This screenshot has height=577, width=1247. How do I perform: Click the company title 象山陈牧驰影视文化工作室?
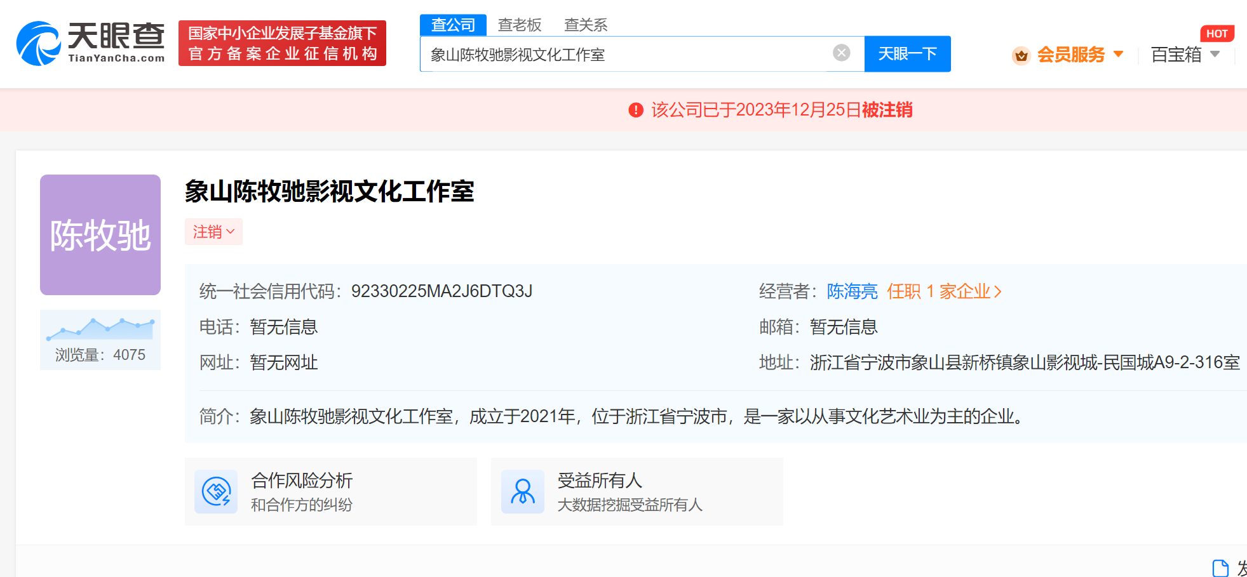(x=330, y=191)
